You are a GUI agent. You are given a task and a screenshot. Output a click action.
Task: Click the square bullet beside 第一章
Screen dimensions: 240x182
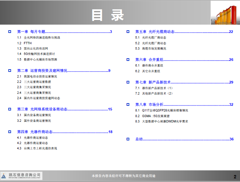(x=10, y=32)
